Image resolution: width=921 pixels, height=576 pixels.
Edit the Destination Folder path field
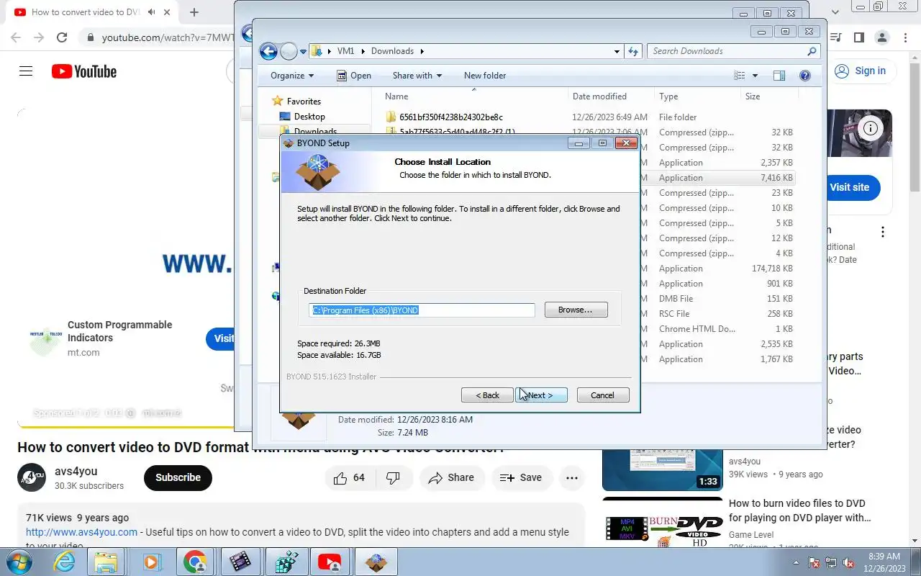[422, 310]
